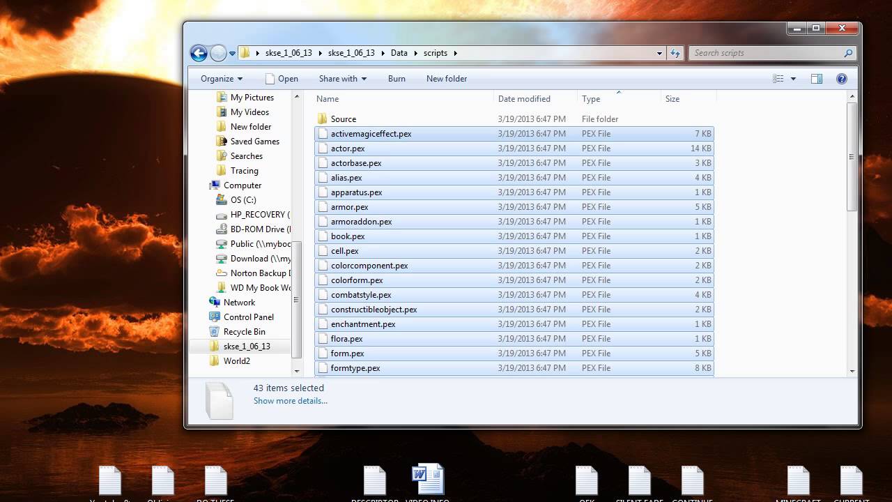892x502 pixels.
Task: Click first skse_1_06_13 breadcrumb segment
Action: (x=289, y=53)
